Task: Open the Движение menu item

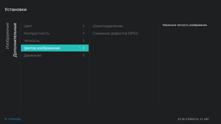Action: 32,55
